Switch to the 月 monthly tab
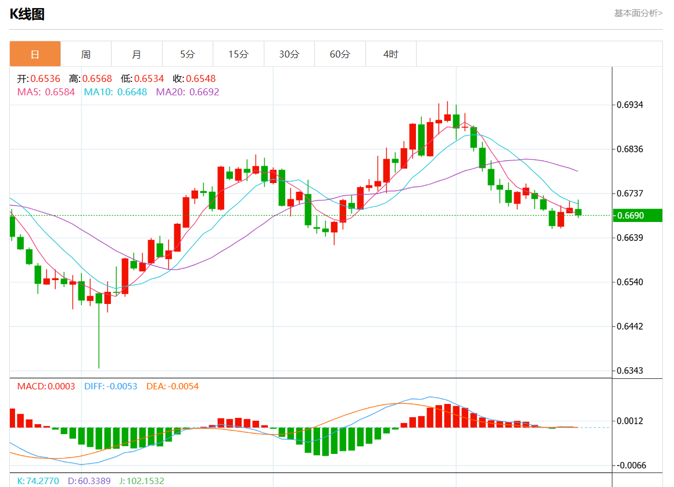The width and height of the screenshot is (674, 487). 137,54
